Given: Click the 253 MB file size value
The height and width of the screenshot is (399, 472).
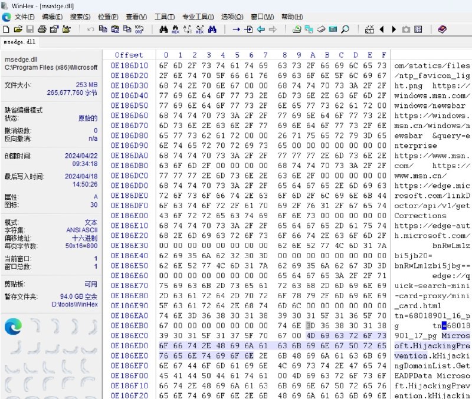Looking at the screenshot, I should (87, 85).
